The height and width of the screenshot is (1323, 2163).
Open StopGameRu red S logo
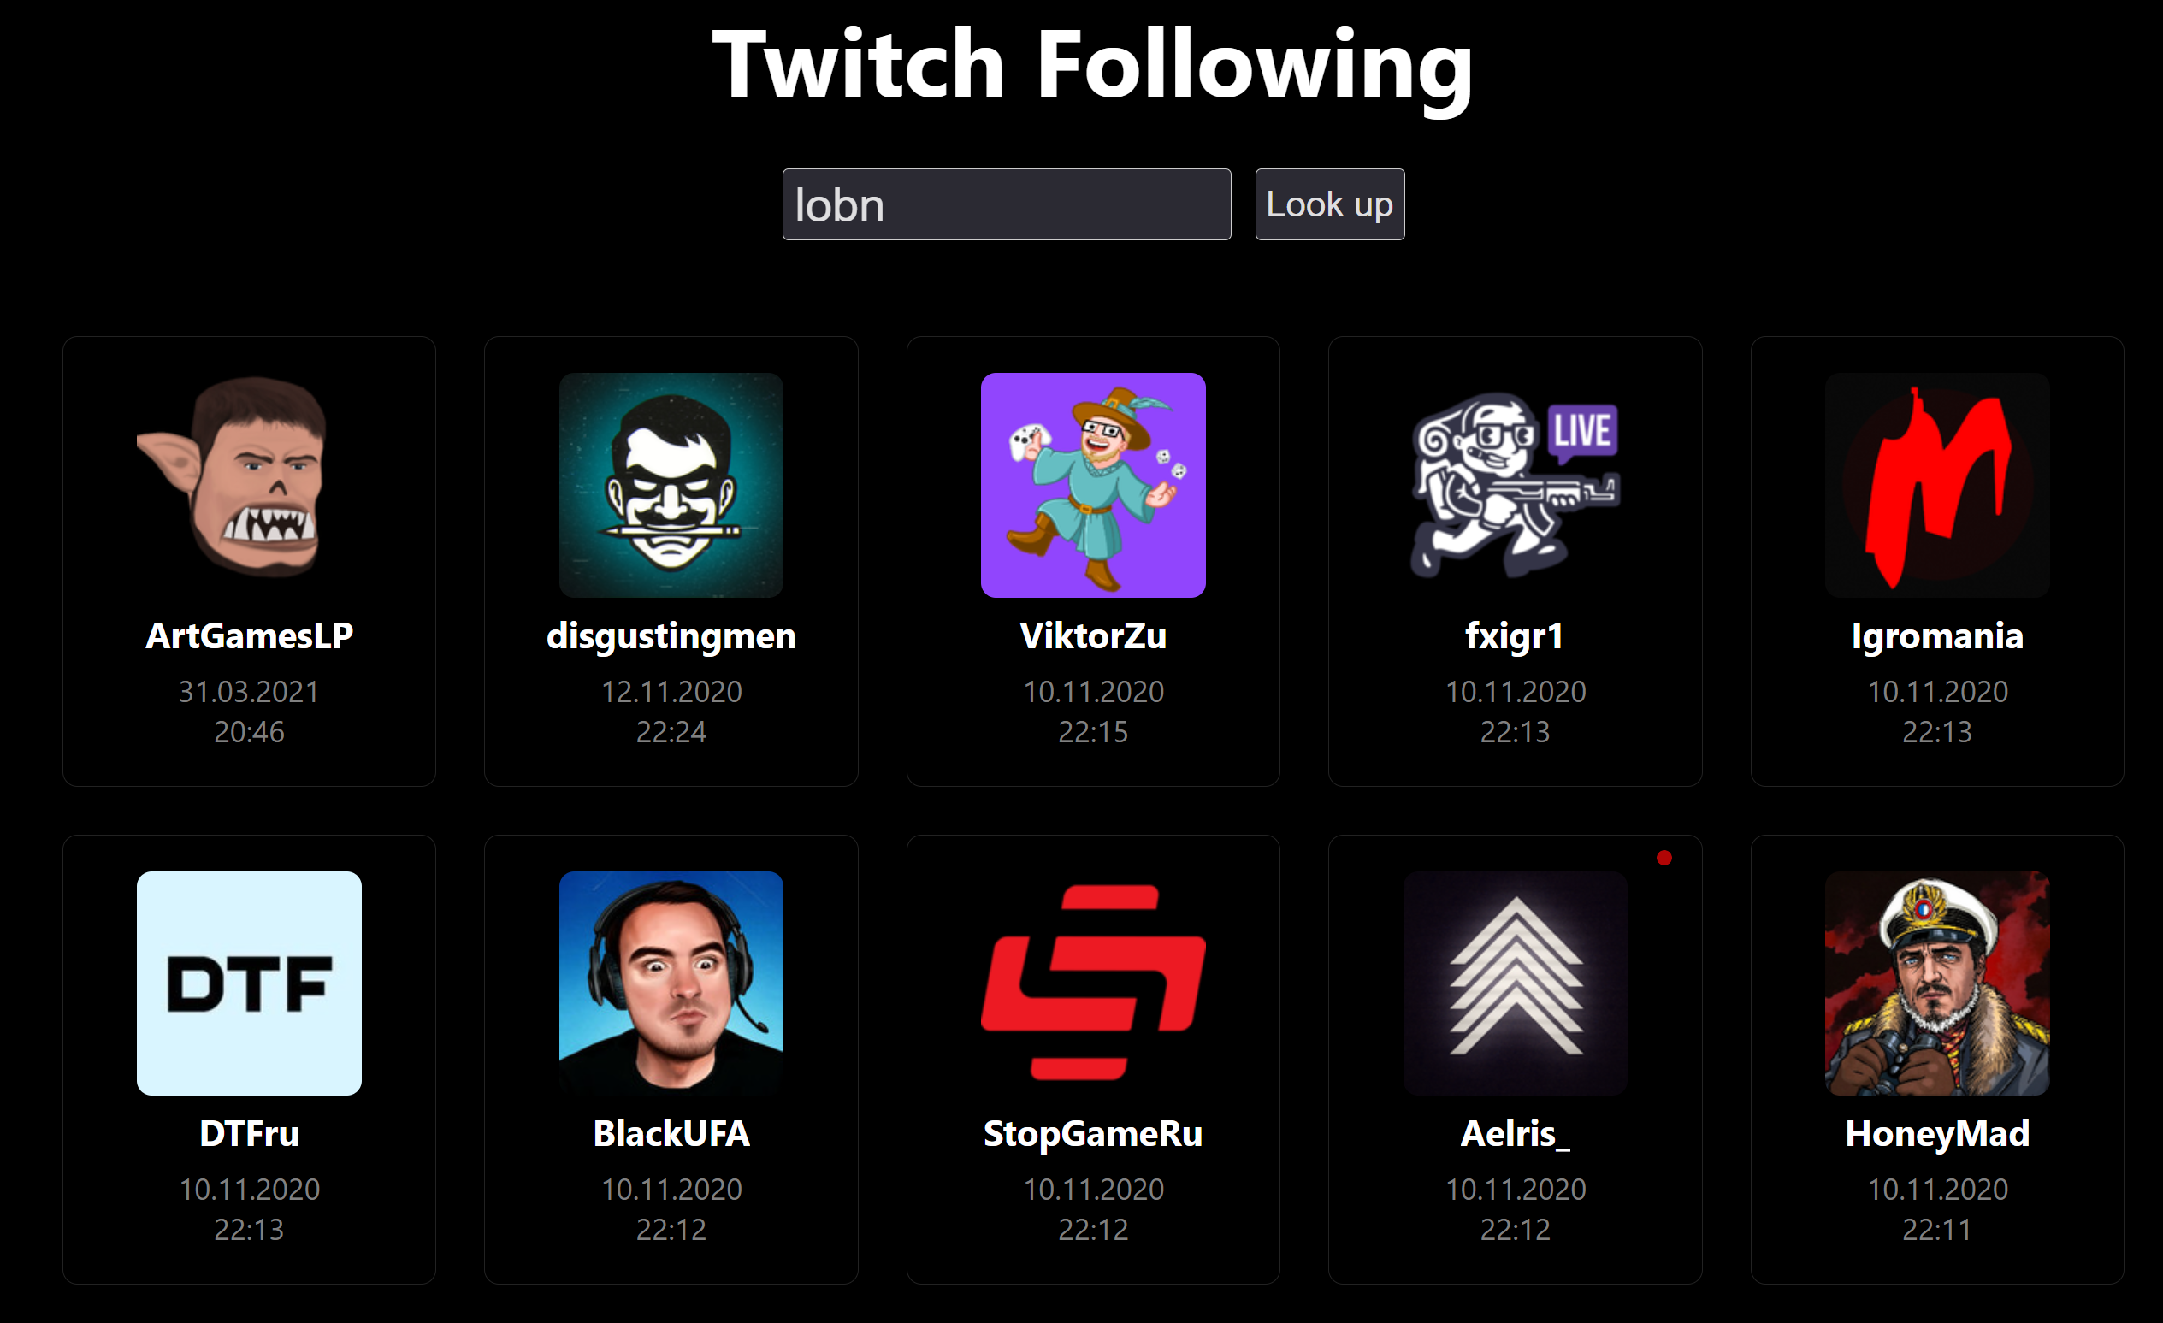coord(1093,983)
